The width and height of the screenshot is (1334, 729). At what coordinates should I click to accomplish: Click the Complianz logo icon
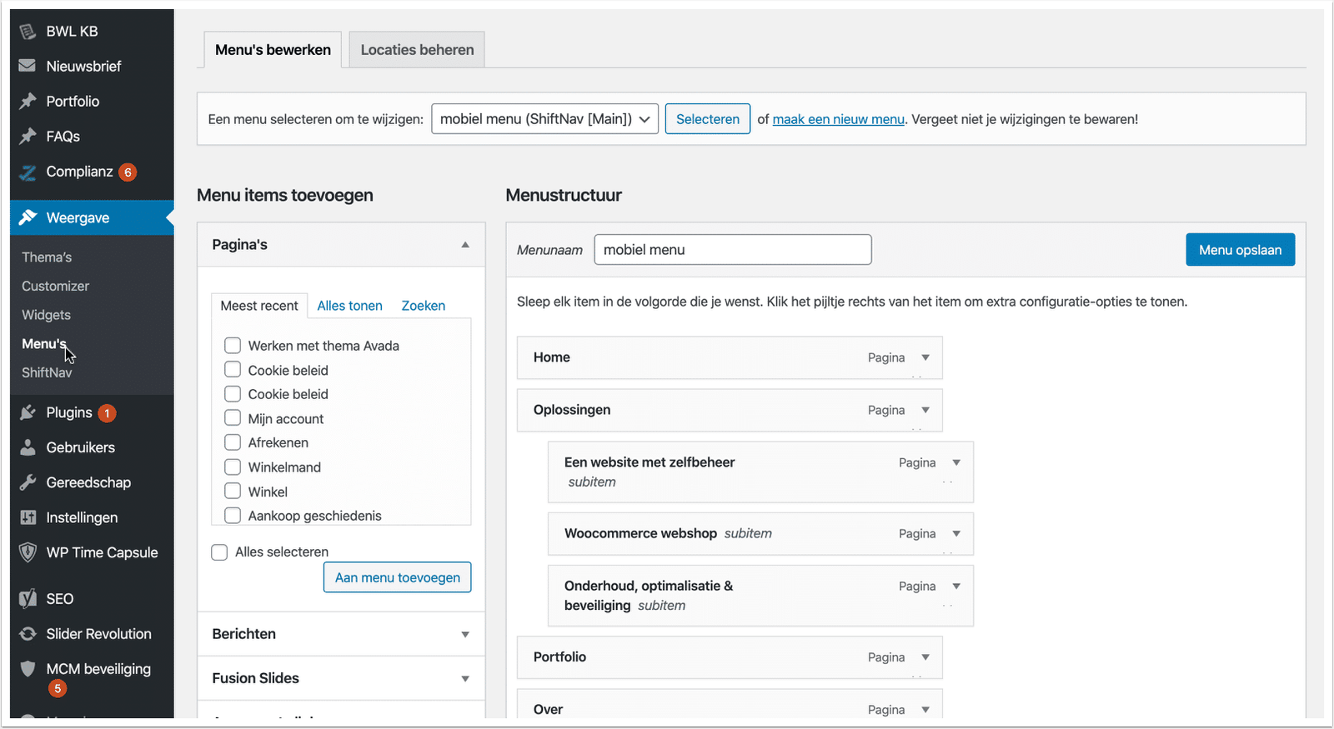[x=28, y=172]
